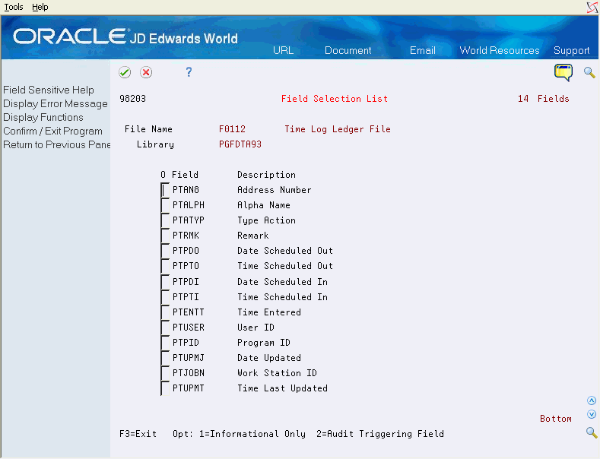This screenshot has height=459, width=600.
Task: Click option field for PTENTT
Action: coord(165,312)
